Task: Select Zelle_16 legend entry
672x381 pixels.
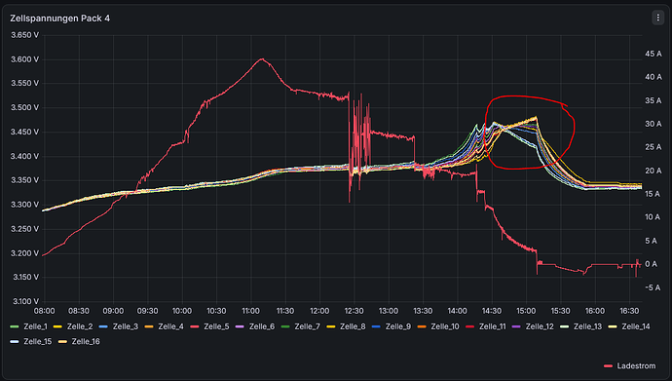Action: point(79,342)
